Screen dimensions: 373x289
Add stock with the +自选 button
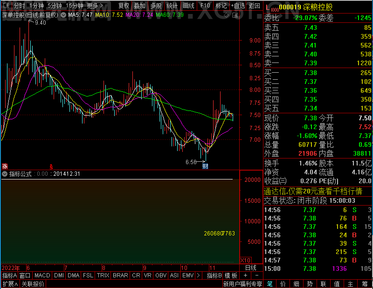[x=238, y=6]
